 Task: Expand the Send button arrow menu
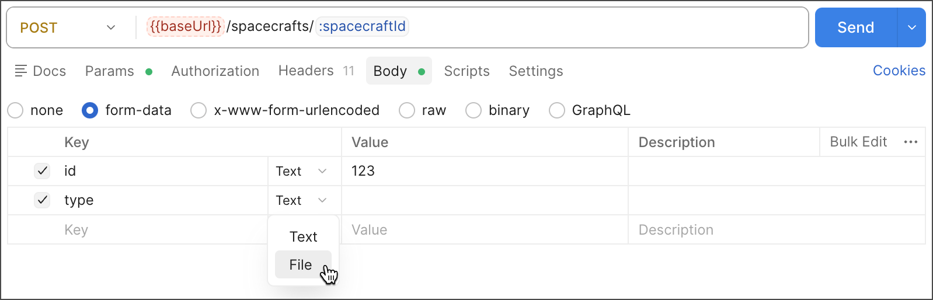[911, 27]
